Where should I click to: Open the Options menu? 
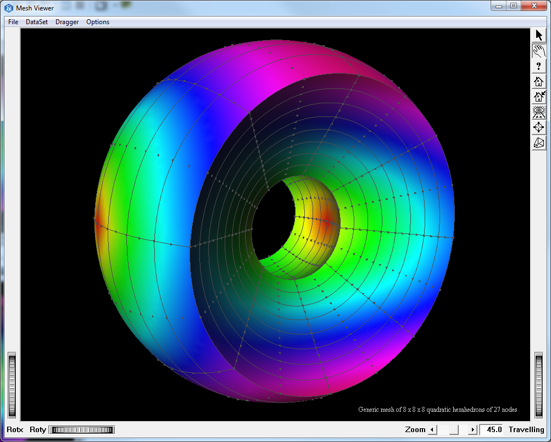(x=98, y=22)
